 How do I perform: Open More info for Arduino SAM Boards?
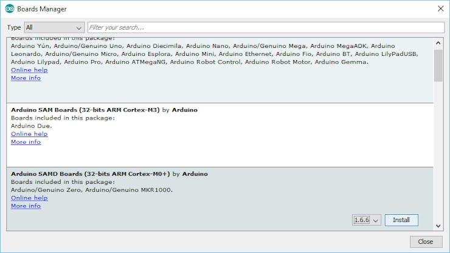26,142
